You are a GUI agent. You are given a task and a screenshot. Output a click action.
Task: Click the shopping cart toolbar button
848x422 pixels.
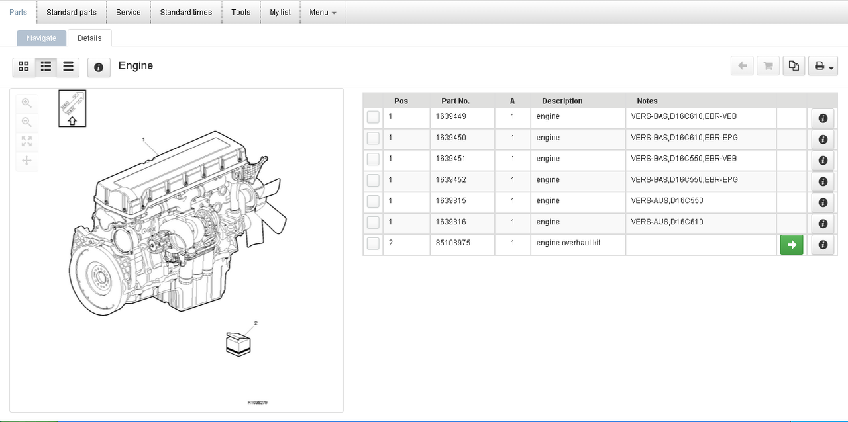coord(768,65)
